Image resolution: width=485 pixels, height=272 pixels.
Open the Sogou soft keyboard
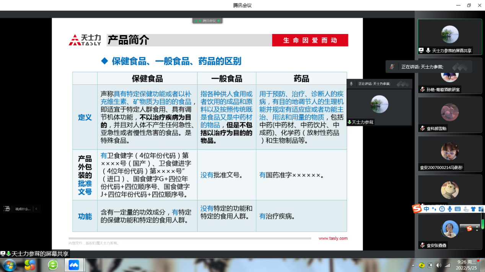[x=457, y=209]
